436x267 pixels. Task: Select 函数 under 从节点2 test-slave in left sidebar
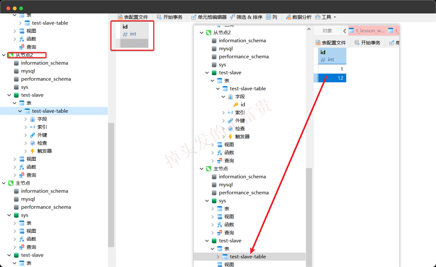[x=31, y=167]
